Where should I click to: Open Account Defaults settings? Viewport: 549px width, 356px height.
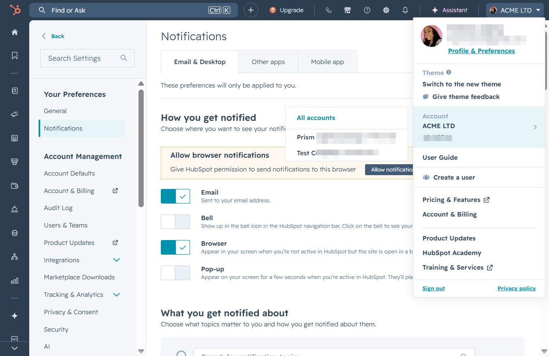pos(69,174)
